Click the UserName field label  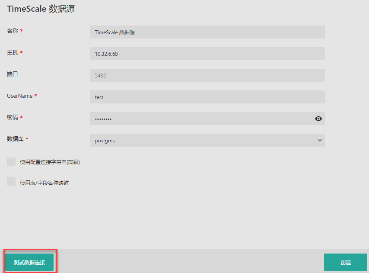coord(19,96)
